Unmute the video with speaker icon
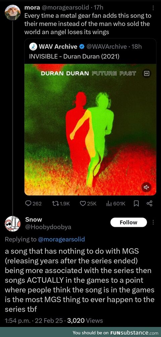 146,187
